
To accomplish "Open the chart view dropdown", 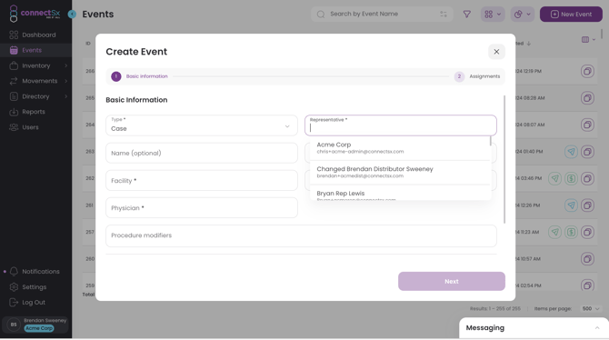I will coord(523,15).
